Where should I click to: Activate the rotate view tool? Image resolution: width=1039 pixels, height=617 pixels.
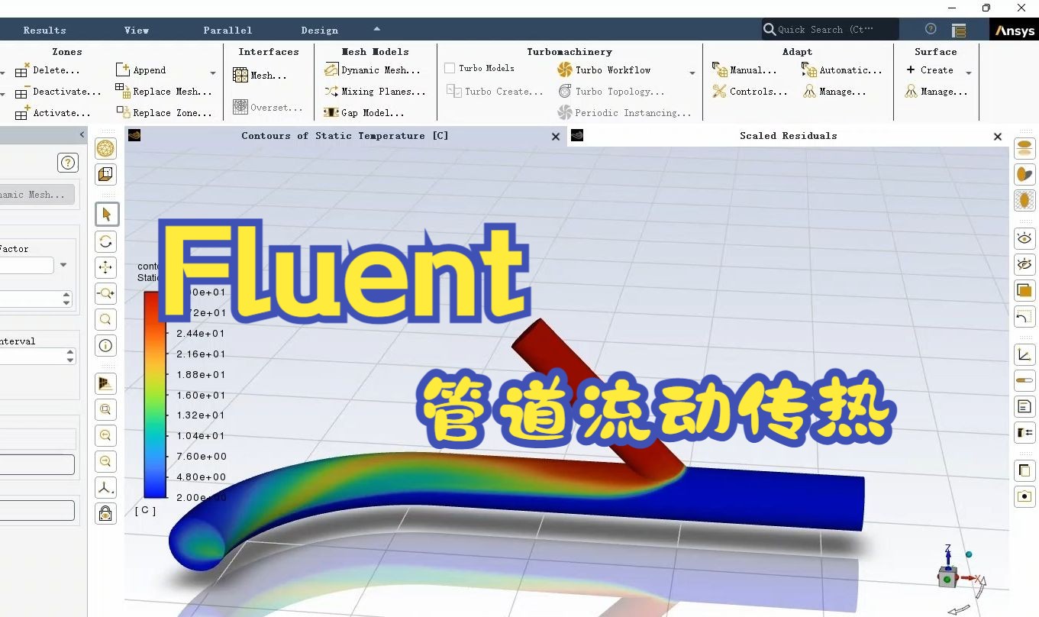click(x=106, y=242)
